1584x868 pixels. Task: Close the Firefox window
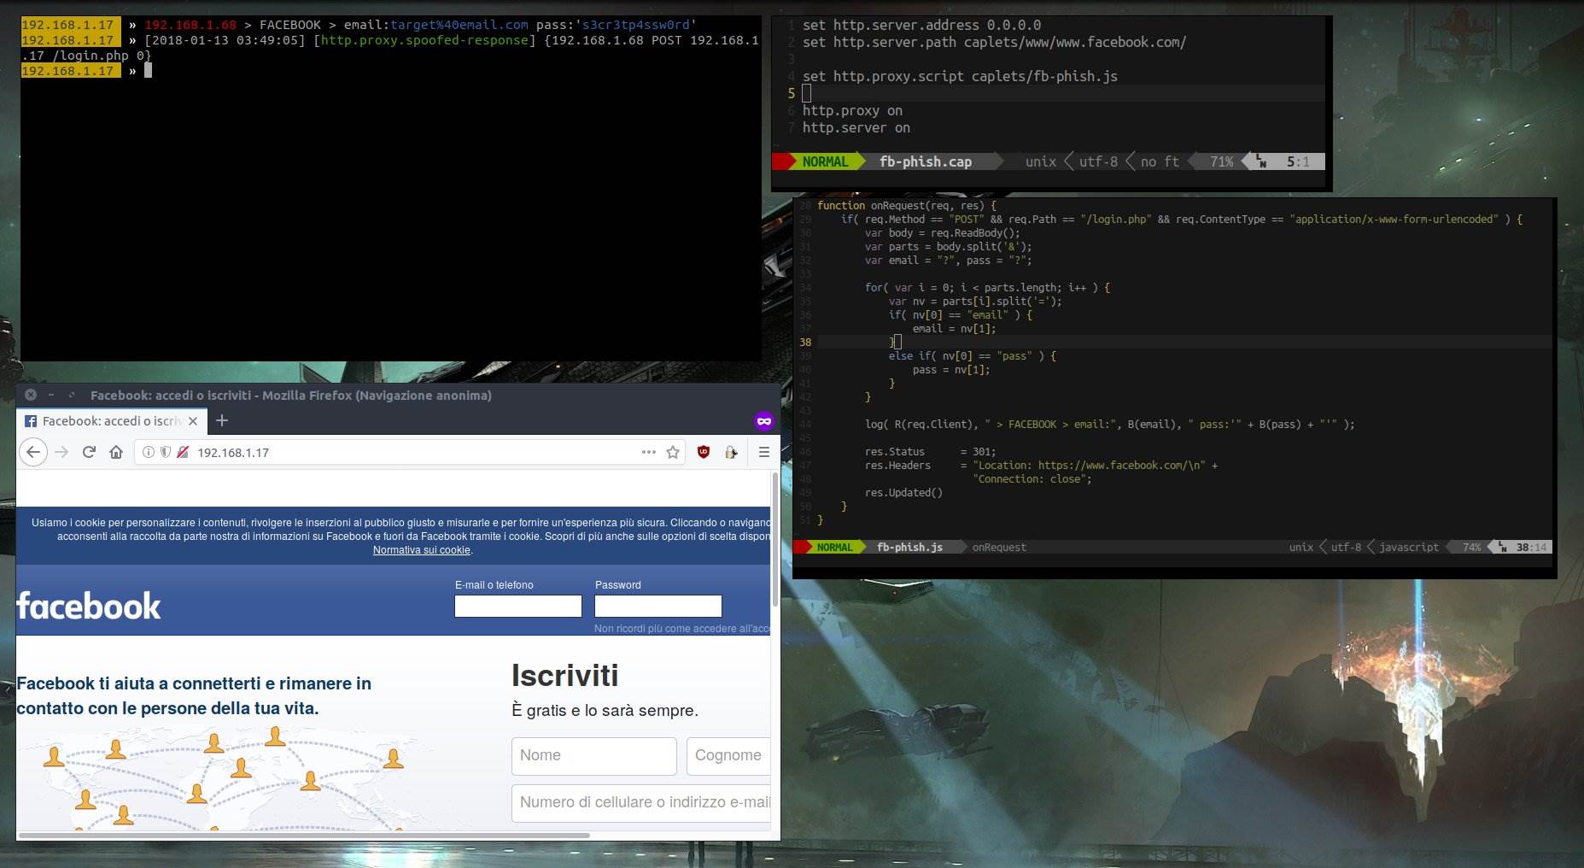coord(31,395)
